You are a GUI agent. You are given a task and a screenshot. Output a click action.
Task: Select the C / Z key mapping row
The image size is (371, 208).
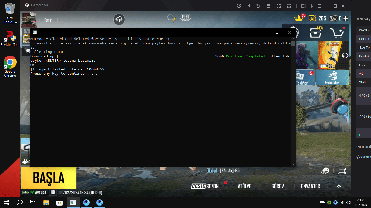tap(364, 65)
